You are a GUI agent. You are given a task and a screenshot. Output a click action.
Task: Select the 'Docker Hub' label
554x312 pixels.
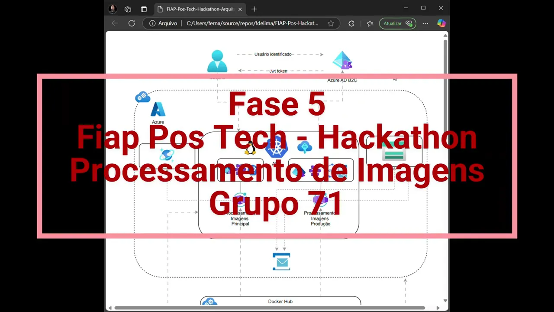280,302
